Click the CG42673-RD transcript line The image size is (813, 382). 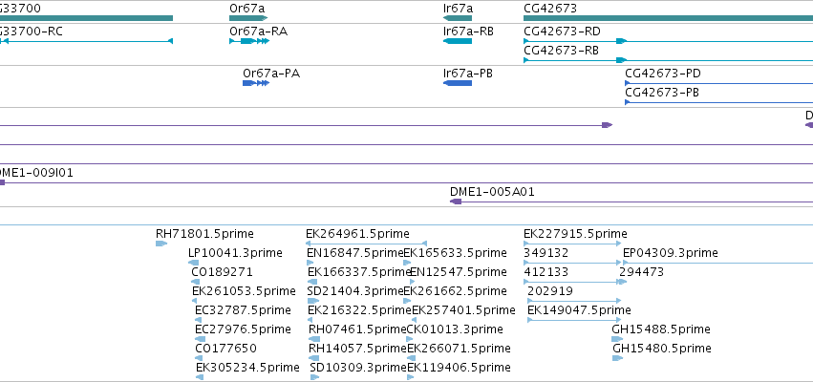pyautogui.click(x=669, y=41)
